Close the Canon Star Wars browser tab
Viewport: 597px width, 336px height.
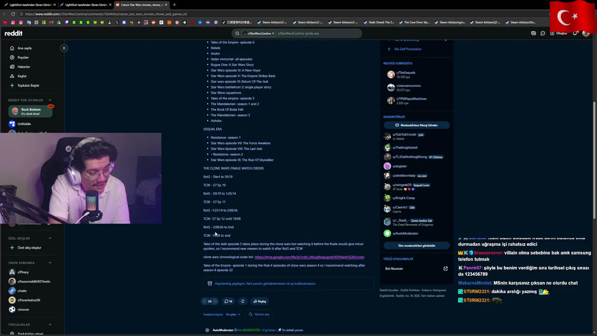click(x=166, y=5)
